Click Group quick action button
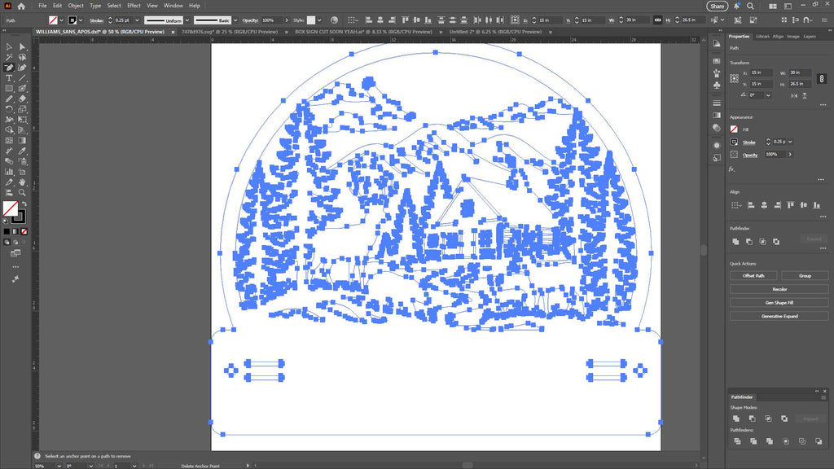 coord(805,275)
